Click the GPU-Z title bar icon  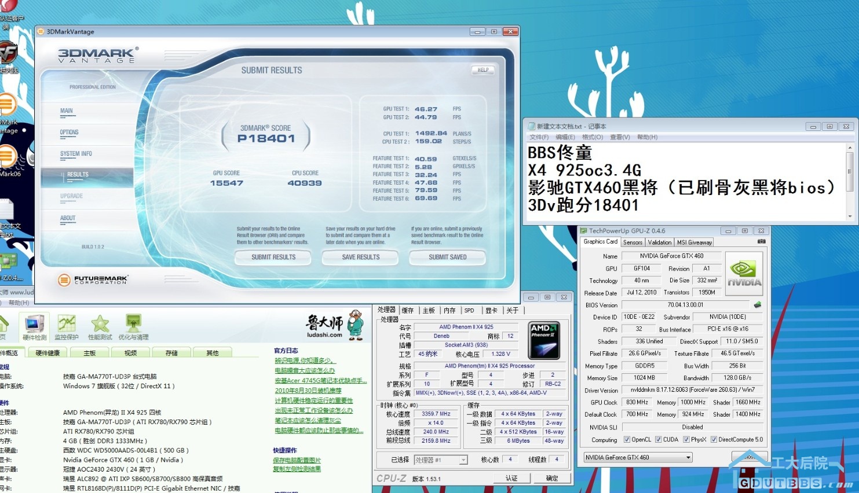coord(584,231)
